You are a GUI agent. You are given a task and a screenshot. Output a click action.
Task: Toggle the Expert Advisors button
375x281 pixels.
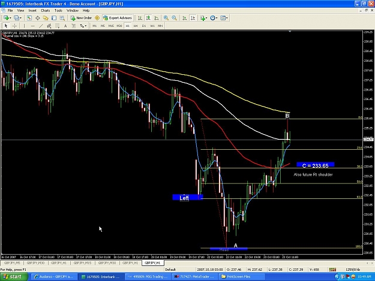tap(118, 18)
